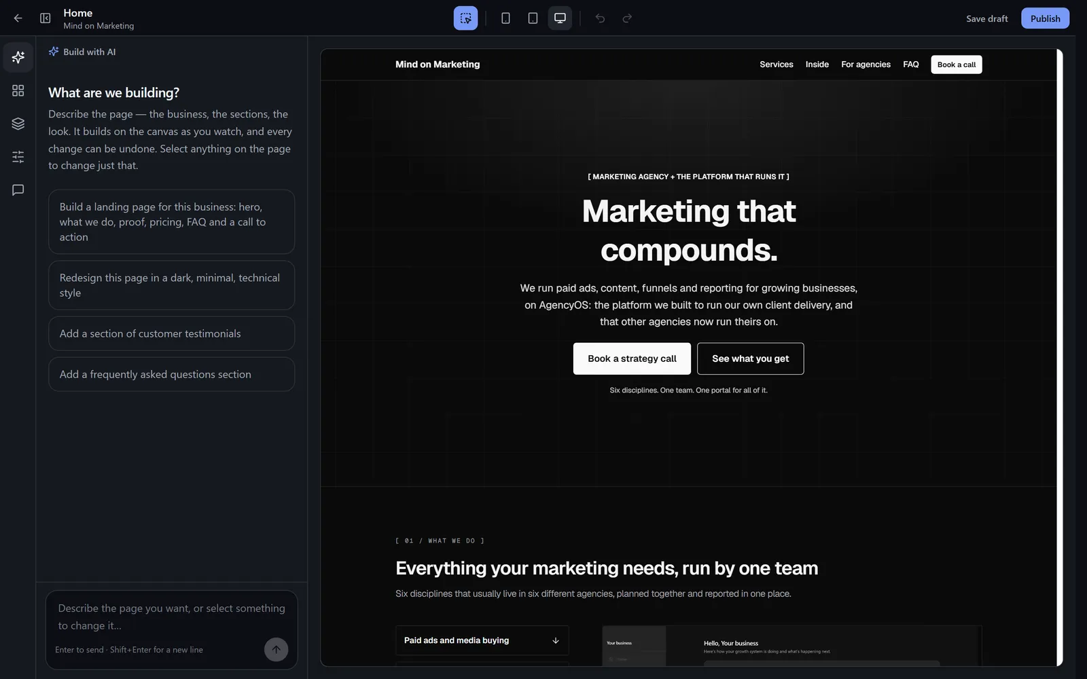
Task: Expand Paid ads and media buying accordion
Action: pos(482,640)
